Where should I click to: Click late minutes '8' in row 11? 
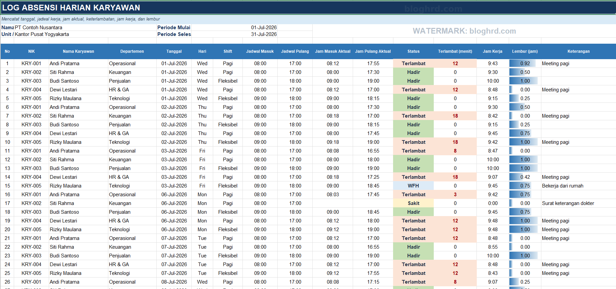(455, 151)
